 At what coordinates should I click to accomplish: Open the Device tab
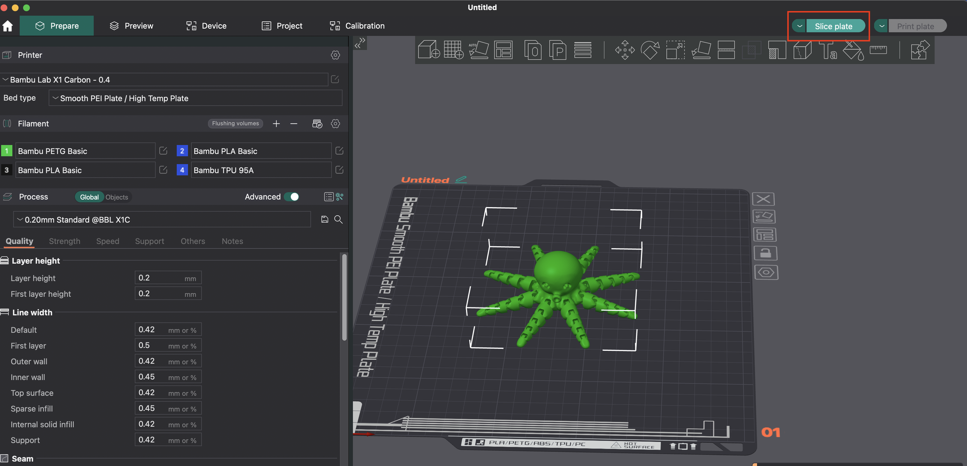(x=207, y=26)
